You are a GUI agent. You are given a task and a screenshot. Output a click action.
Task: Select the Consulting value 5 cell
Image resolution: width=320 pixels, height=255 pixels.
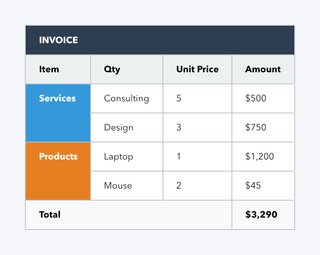[x=197, y=98]
